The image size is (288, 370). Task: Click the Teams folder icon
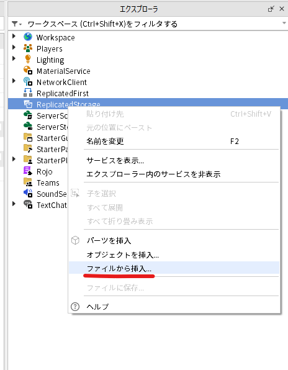pyautogui.click(x=28, y=183)
